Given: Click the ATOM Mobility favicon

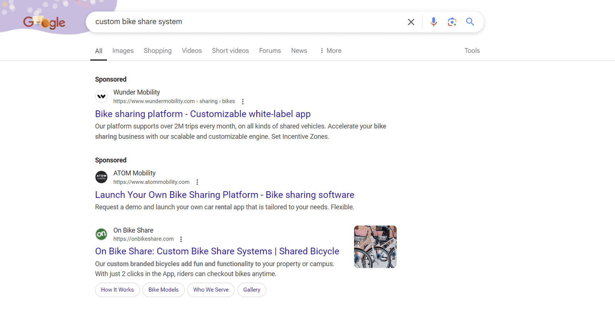Looking at the screenshot, I should (101, 177).
